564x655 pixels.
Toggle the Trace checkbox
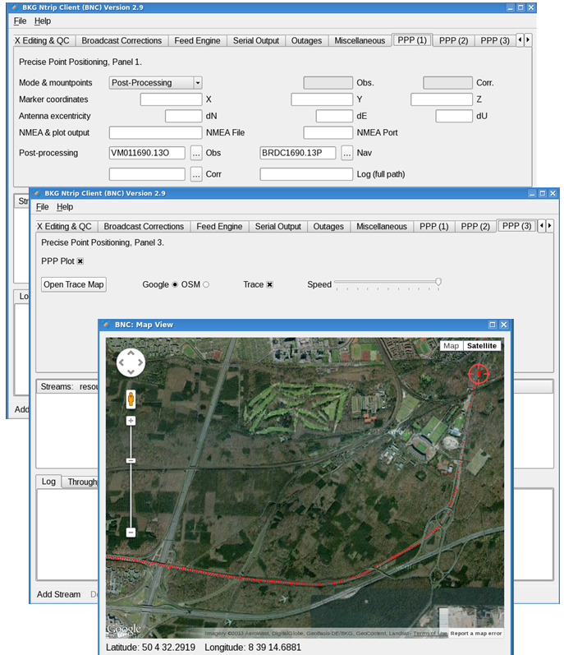tap(270, 284)
